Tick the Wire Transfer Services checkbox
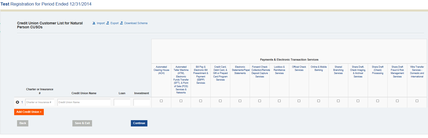Viewport: 428px width, 138px height. (x=417, y=101)
